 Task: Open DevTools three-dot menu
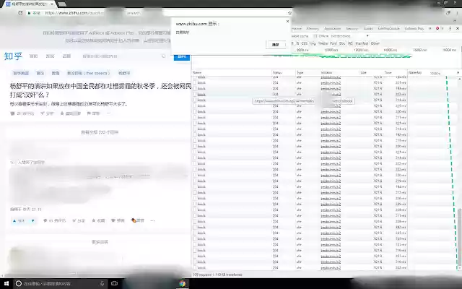coord(450,28)
